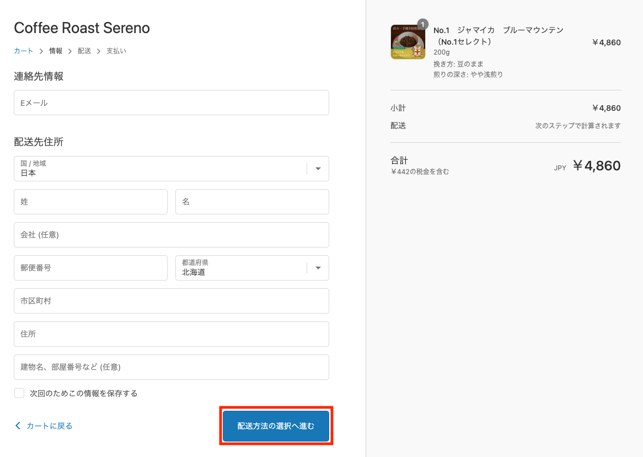Click the quantity badge on product thumbnail
This screenshot has height=457, width=643.
tap(422, 24)
